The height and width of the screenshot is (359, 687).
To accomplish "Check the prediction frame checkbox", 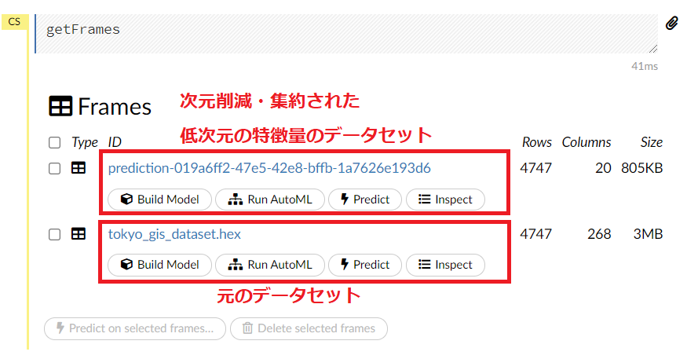I will click(54, 168).
